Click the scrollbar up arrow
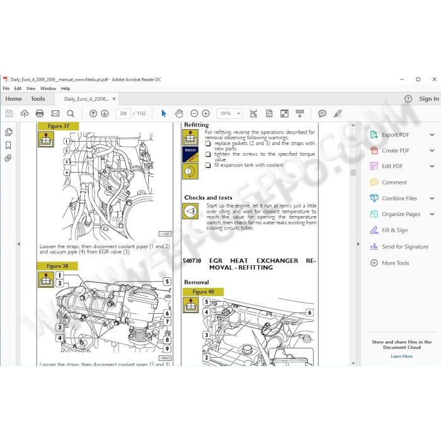 (x=353, y=126)
